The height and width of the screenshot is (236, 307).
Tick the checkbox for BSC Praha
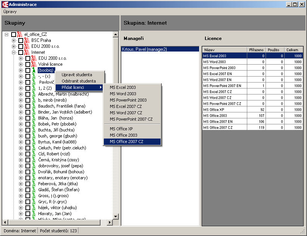point(21,40)
